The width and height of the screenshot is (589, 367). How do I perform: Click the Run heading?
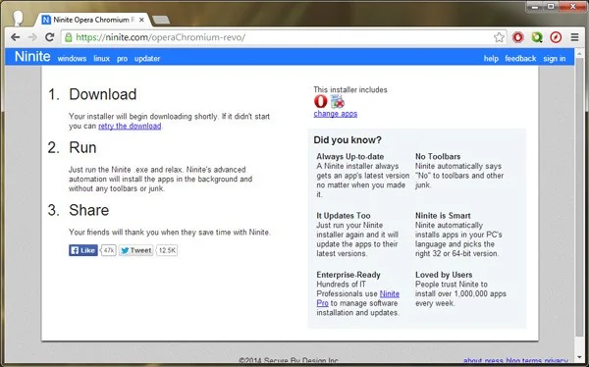[82, 147]
